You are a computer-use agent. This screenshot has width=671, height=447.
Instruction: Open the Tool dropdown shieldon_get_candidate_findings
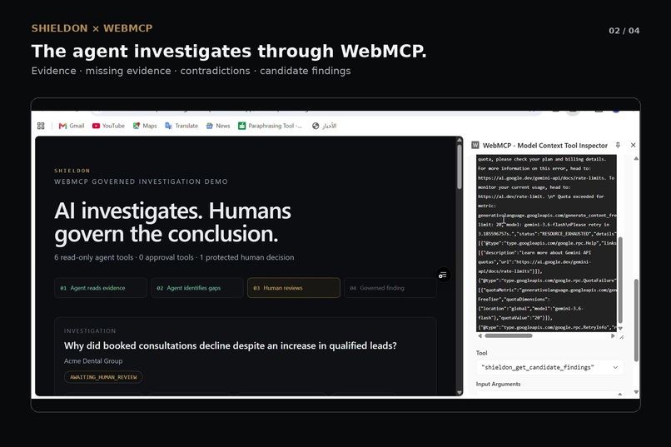[549, 367]
